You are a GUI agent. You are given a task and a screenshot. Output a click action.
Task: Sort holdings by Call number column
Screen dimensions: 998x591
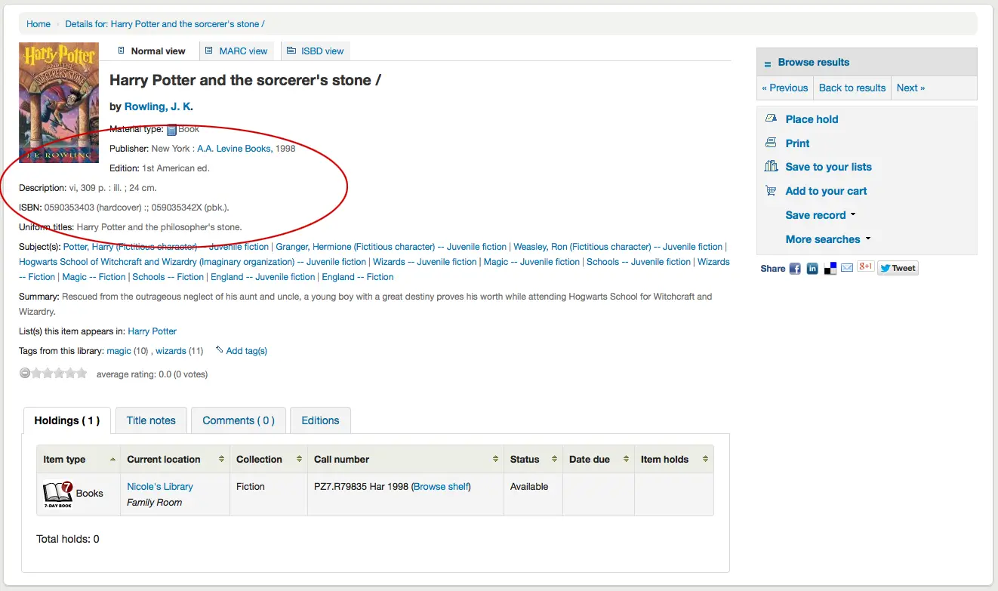(406, 459)
